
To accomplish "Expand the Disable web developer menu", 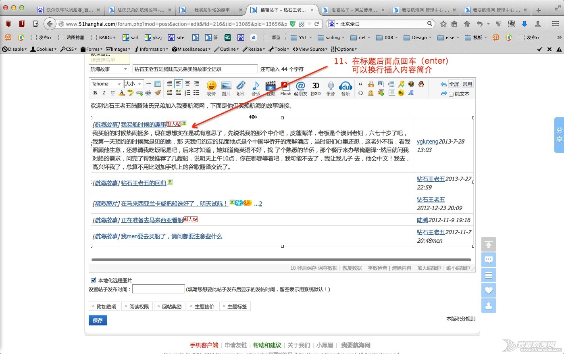I will coord(15,49).
